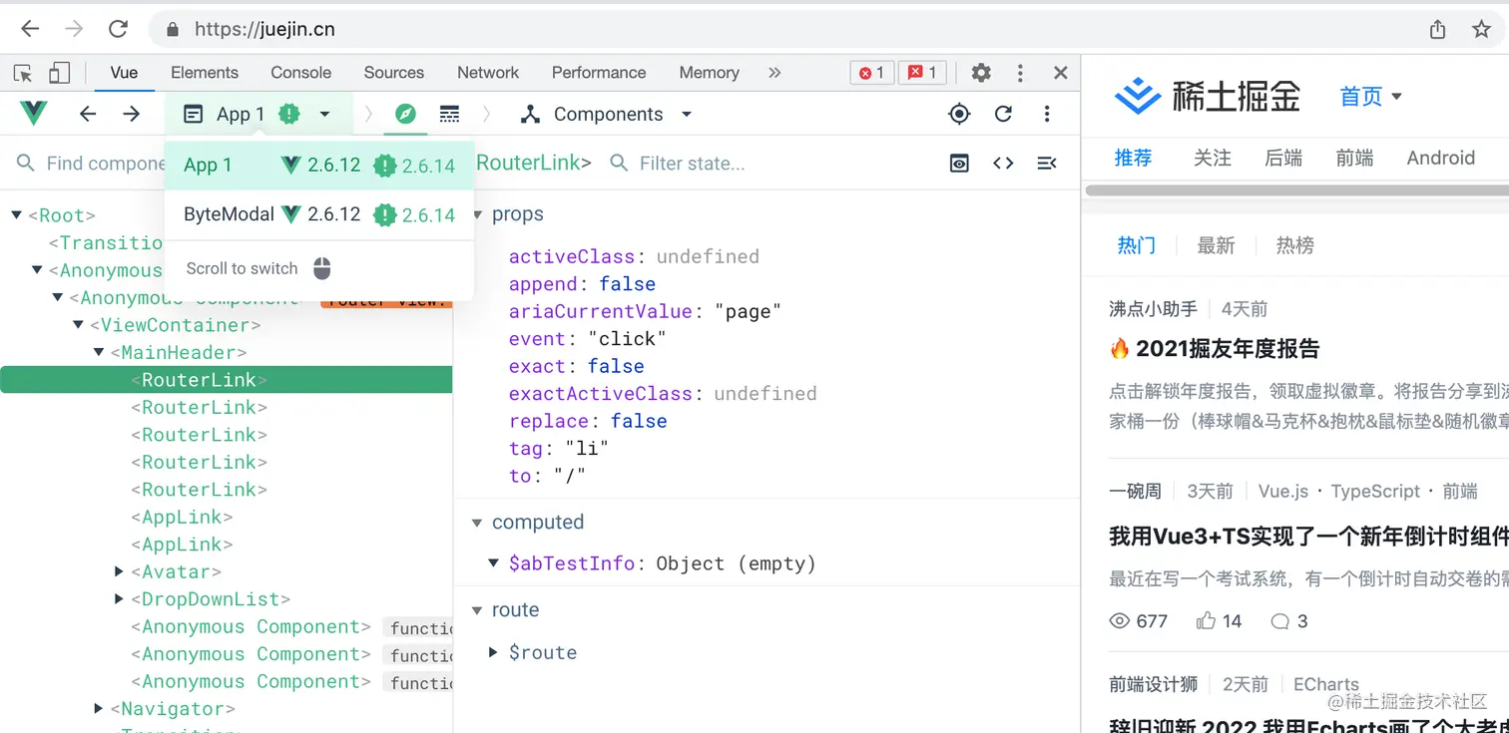
Task: Click the collapse state sections icon
Action: click(x=1047, y=163)
